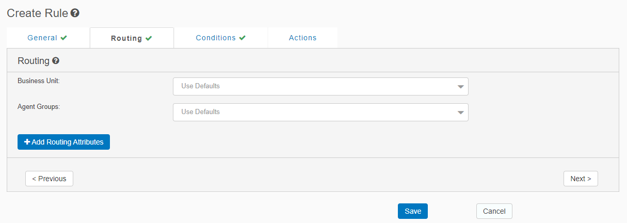Click the Create Rule page title
627x223 pixels.
tap(37, 13)
